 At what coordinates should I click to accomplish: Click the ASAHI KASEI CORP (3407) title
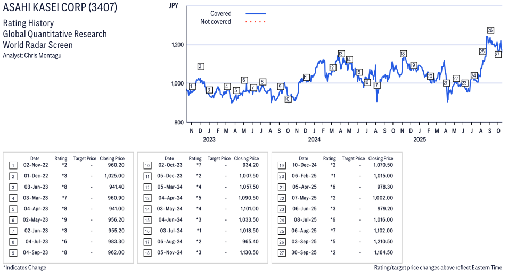coord(60,8)
